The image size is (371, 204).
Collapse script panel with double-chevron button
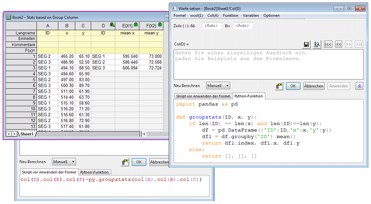click(359, 86)
